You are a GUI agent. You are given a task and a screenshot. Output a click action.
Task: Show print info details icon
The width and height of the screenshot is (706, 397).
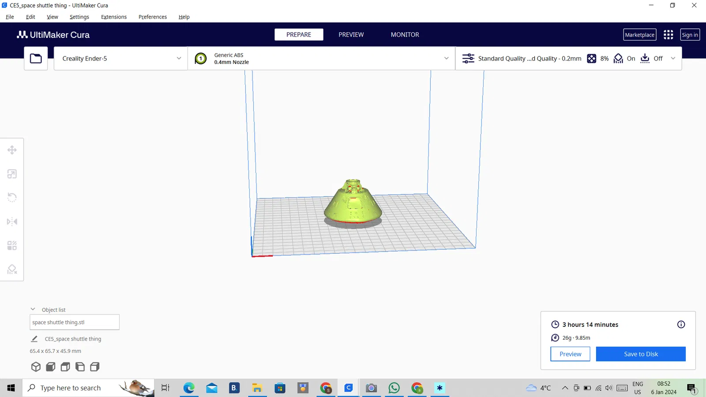click(x=681, y=325)
